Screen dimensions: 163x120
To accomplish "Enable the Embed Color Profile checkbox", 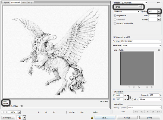I will tap(115, 24).
